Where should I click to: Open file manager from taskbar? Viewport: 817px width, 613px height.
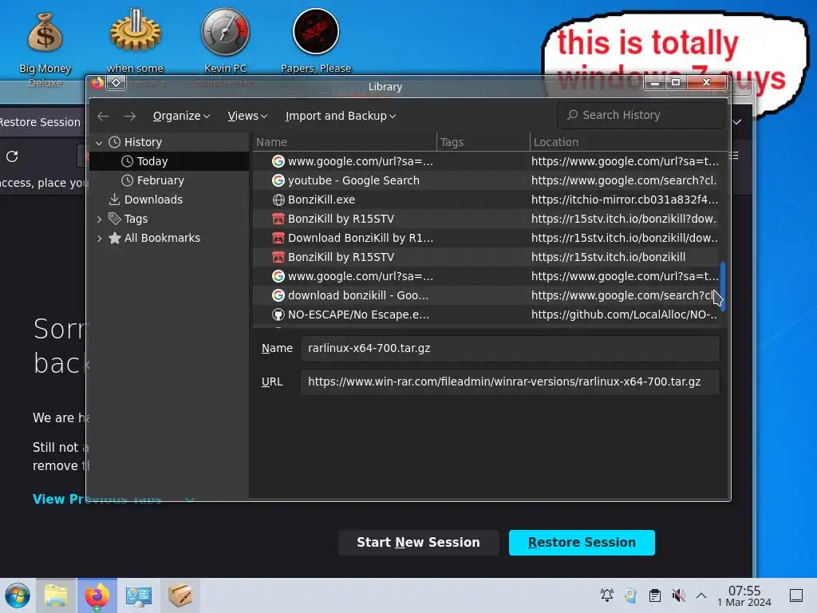(x=57, y=595)
